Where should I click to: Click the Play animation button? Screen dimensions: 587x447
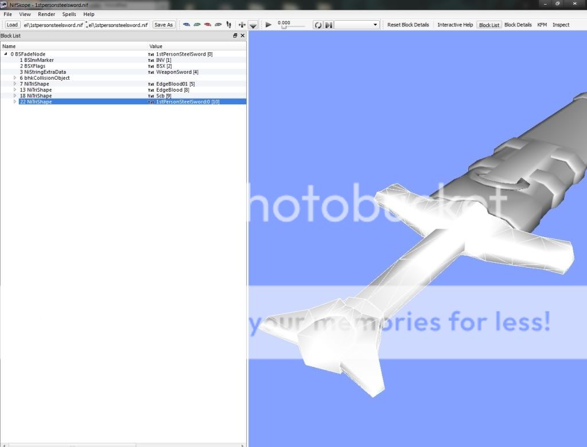(269, 25)
